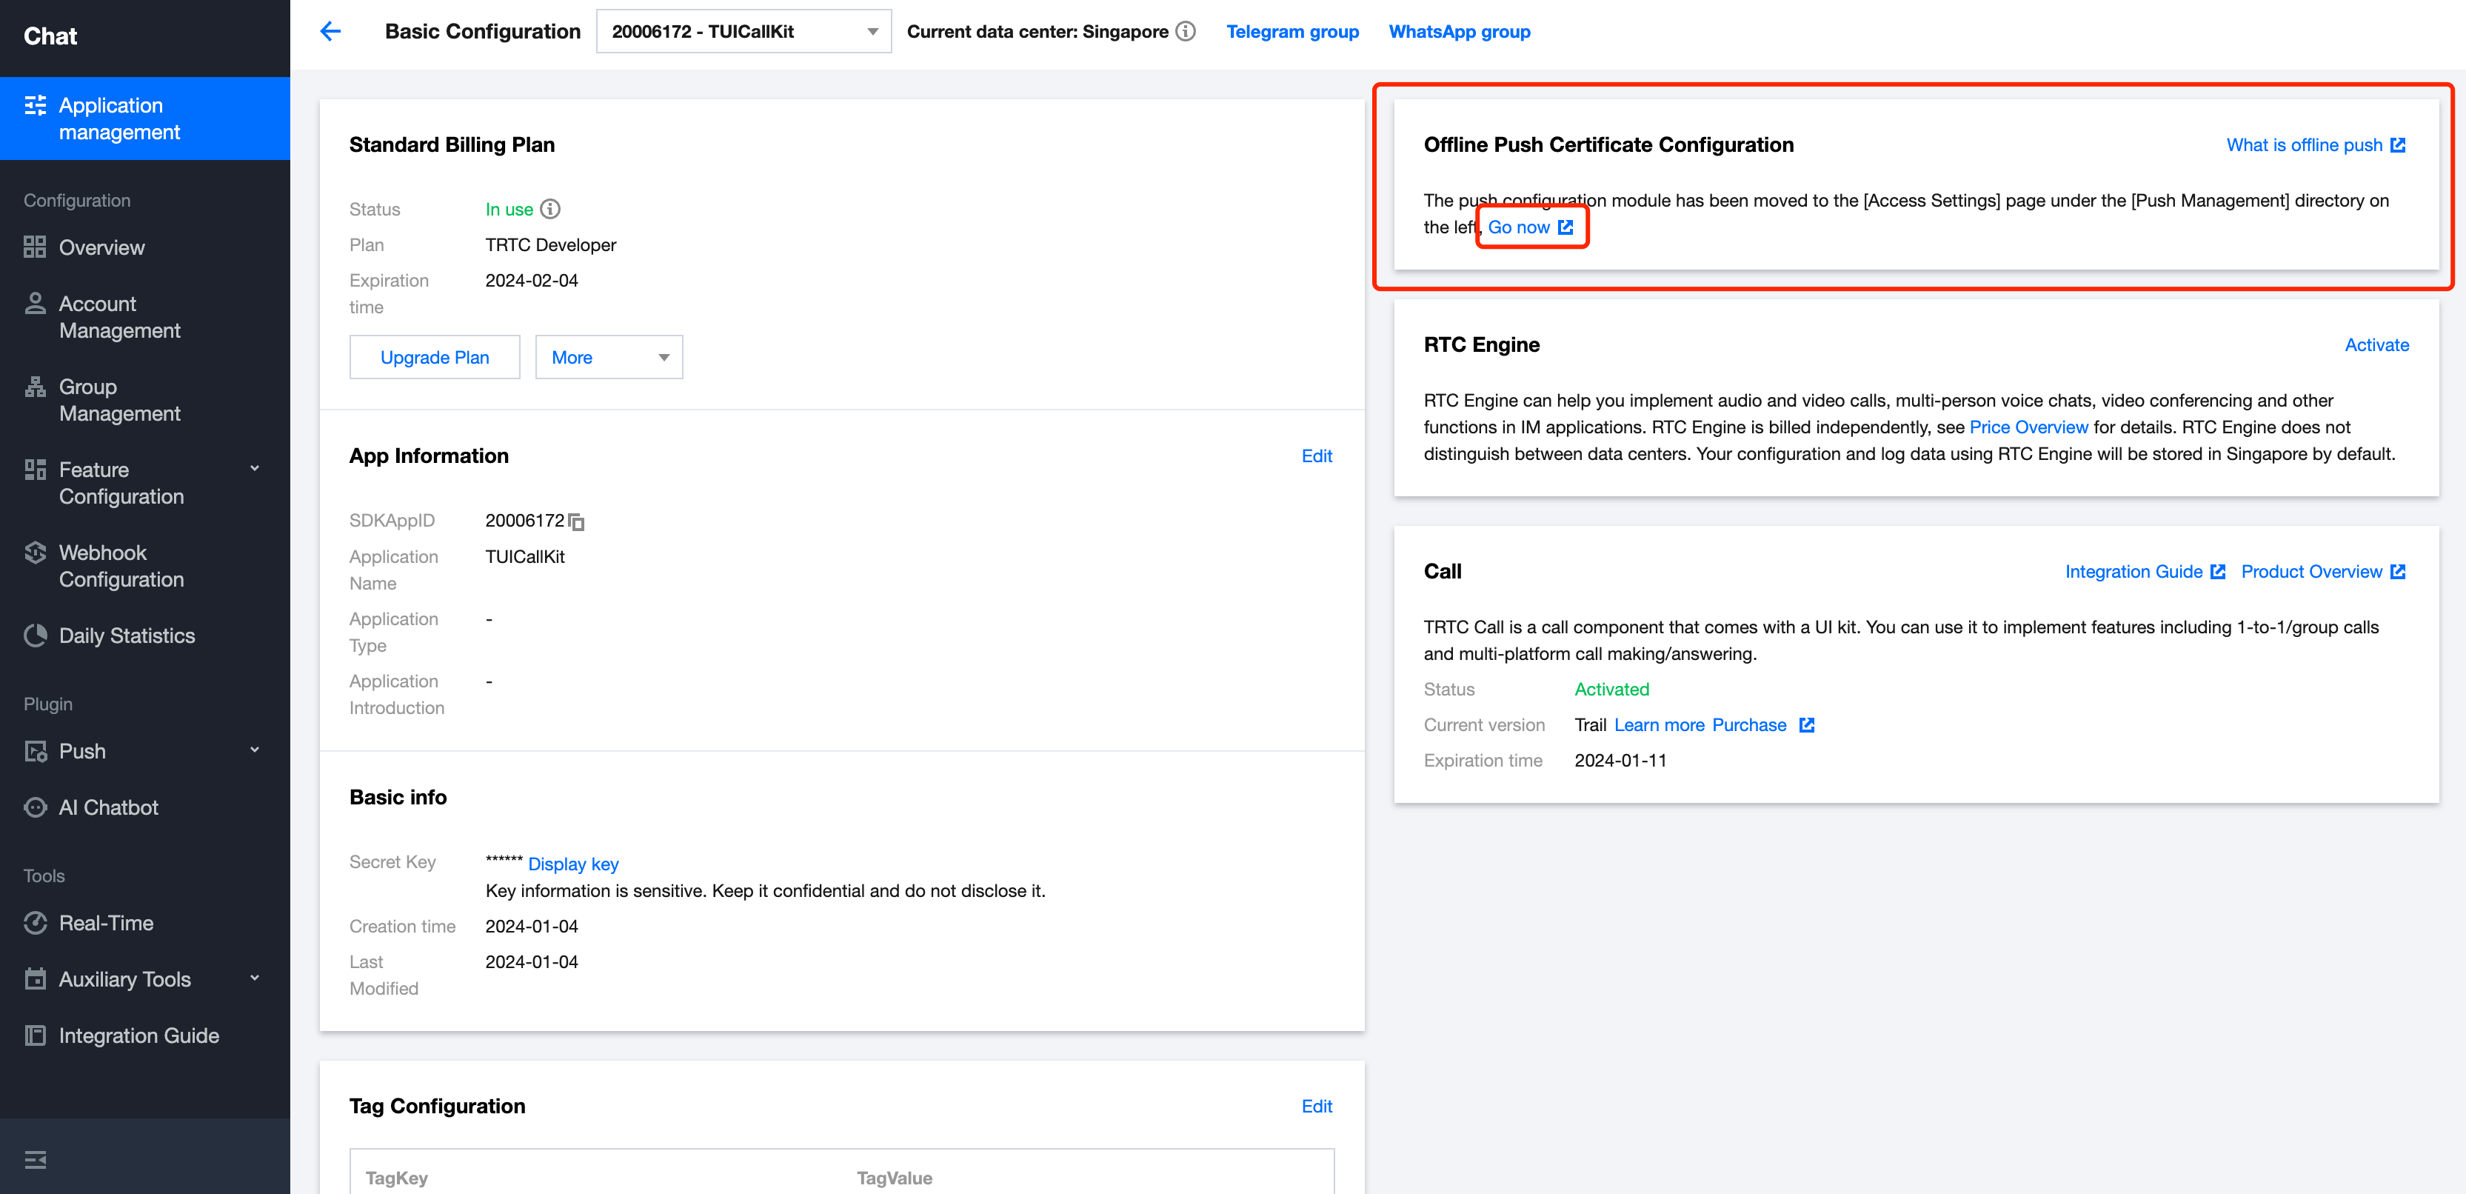Viewport: 2466px width, 1194px height.
Task: Open Daily Statistics from sidebar
Action: [x=127, y=636]
